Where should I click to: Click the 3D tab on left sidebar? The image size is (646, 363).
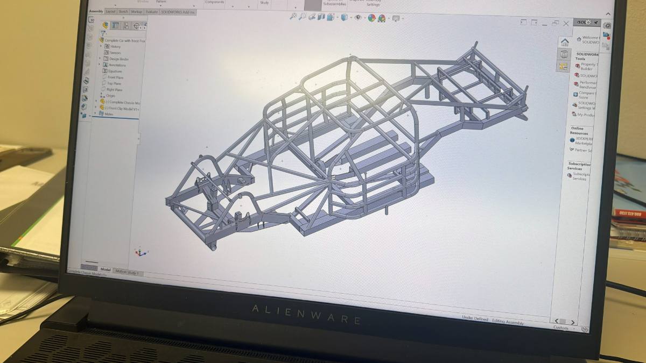[x=92, y=20]
